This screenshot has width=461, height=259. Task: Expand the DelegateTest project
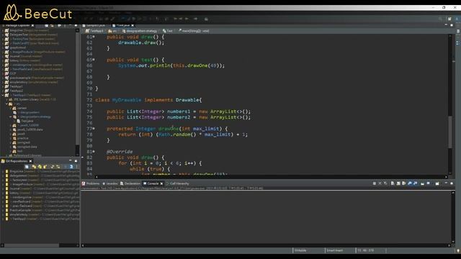point(3,35)
